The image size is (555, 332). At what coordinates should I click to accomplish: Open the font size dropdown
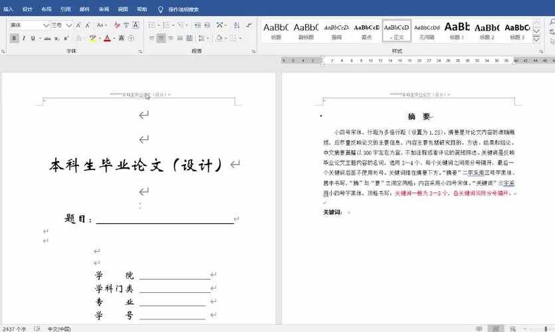click(69, 25)
